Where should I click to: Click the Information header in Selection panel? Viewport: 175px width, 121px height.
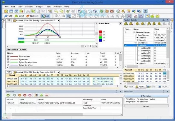(146, 96)
